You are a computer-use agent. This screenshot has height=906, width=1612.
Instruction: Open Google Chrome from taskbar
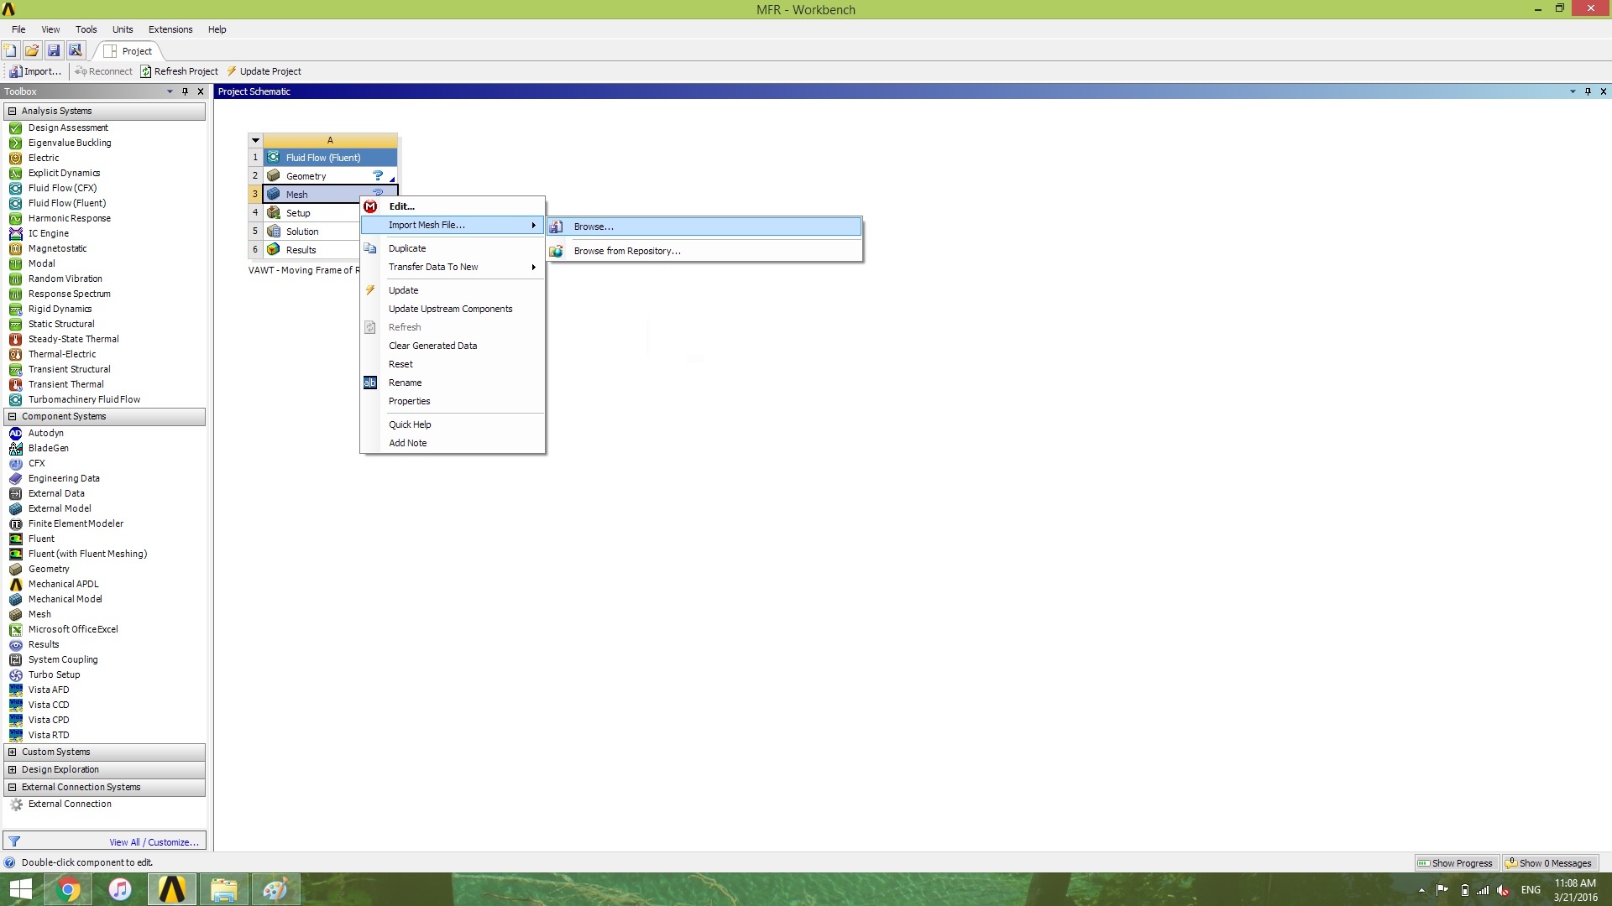[x=69, y=889]
